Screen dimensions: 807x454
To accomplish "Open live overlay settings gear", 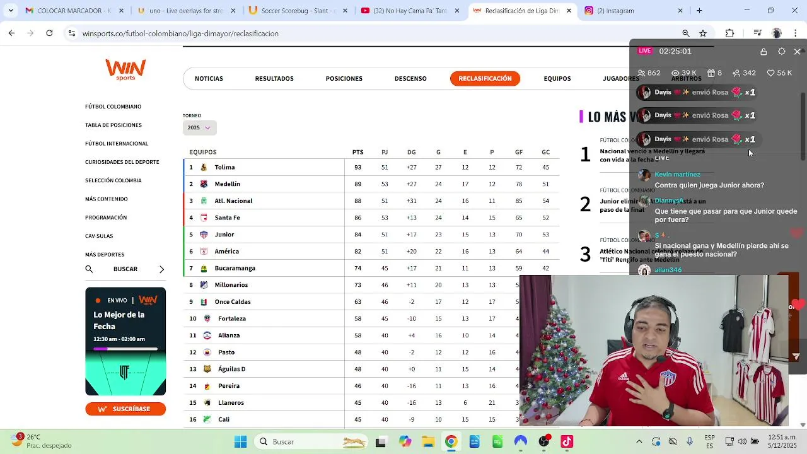I will click(x=782, y=52).
